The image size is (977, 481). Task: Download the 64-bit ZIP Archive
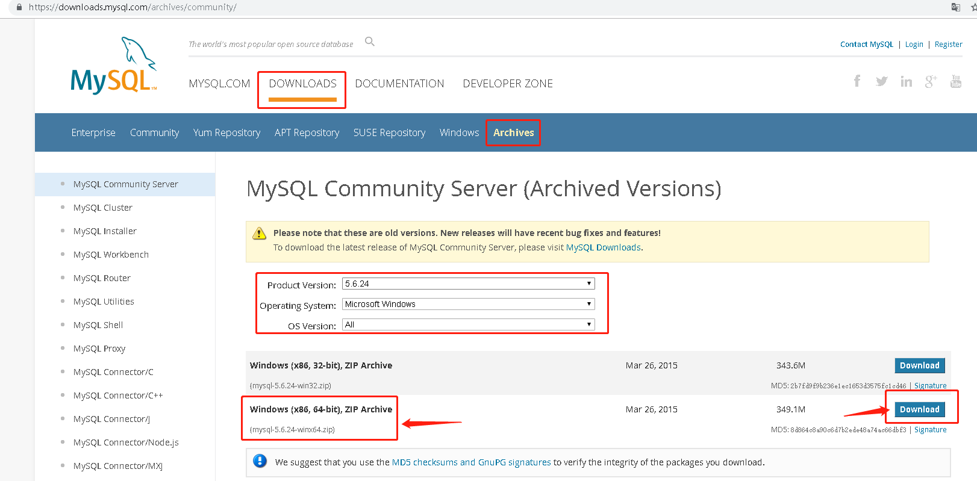919,409
